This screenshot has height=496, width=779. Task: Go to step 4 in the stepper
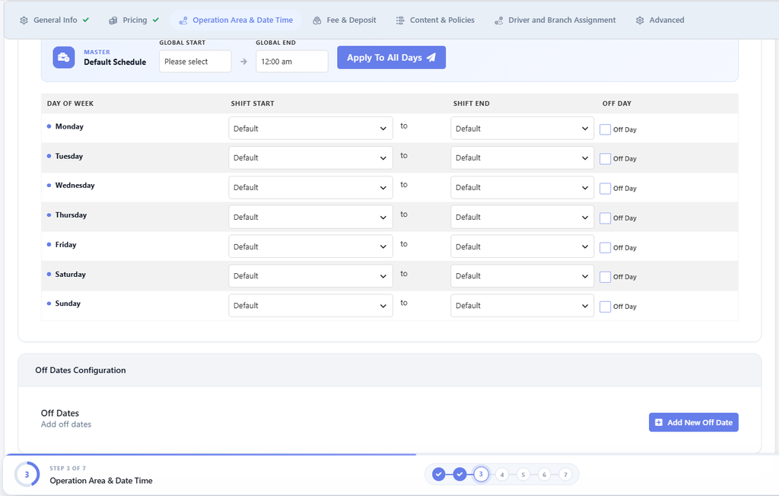tap(502, 475)
